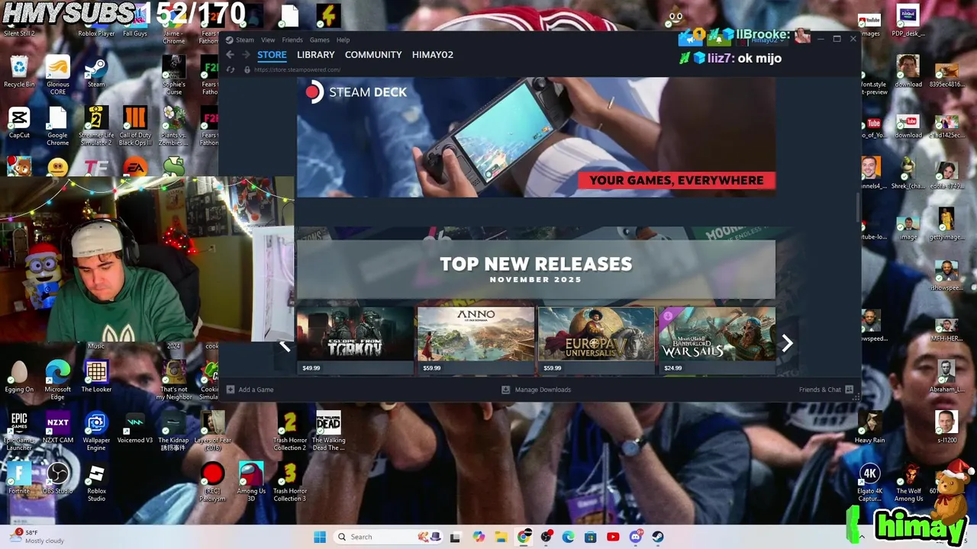The height and width of the screenshot is (549, 977).
Task: Open the Steam Deck banner
Action: pyautogui.click(x=536, y=136)
